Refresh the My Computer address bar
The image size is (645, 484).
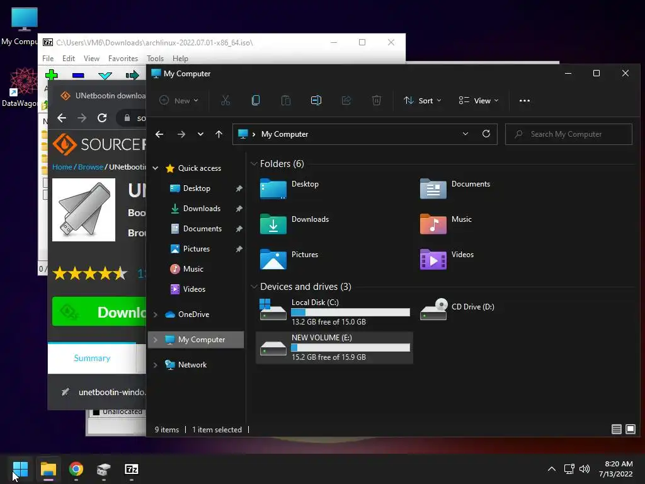(x=486, y=134)
